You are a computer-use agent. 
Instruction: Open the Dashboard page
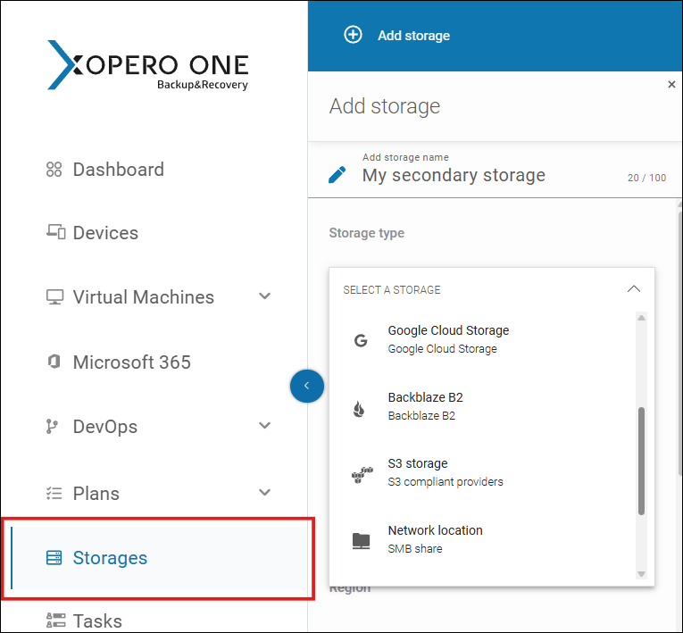pos(118,170)
